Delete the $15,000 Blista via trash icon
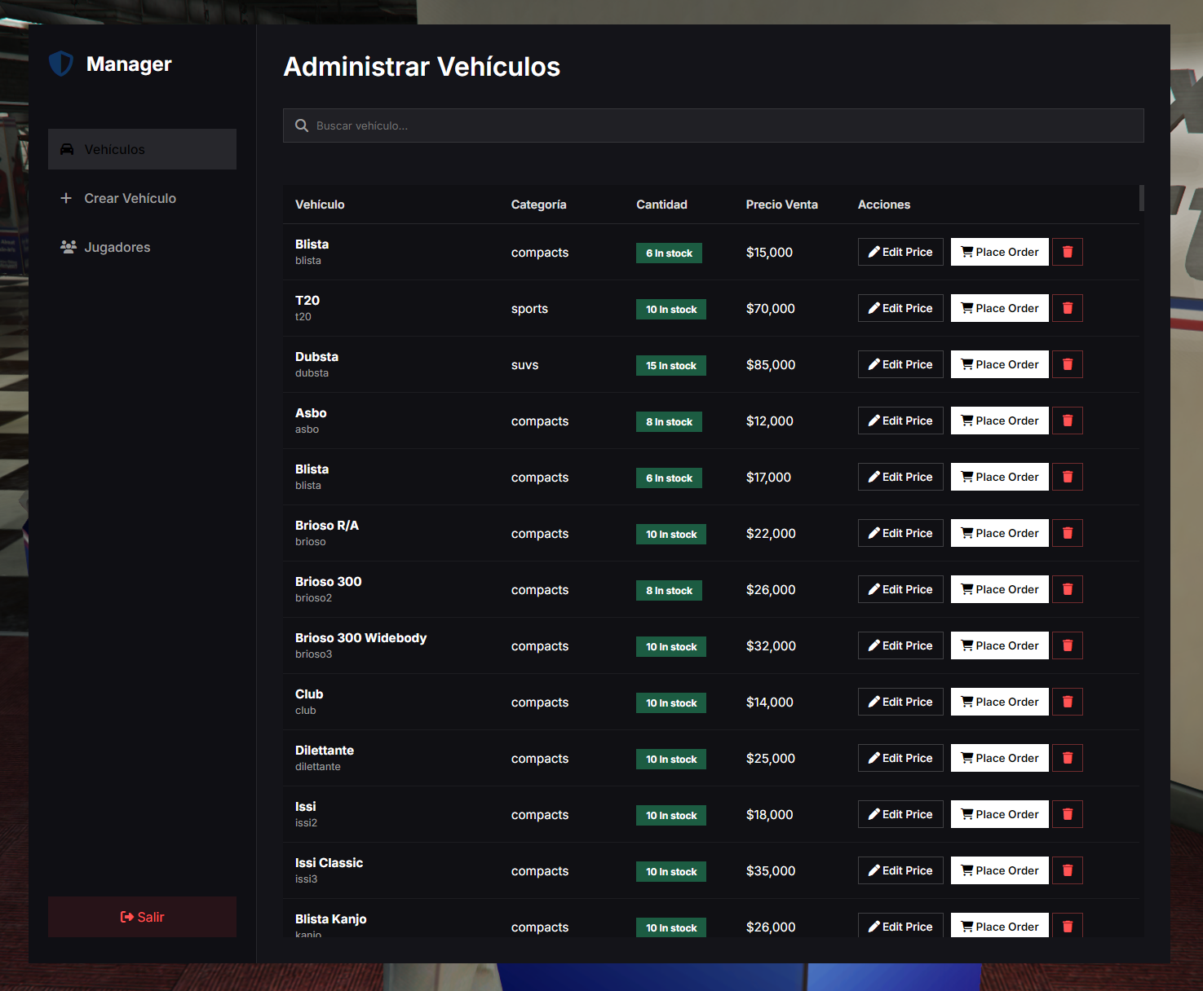 [x=1068, y=252]
